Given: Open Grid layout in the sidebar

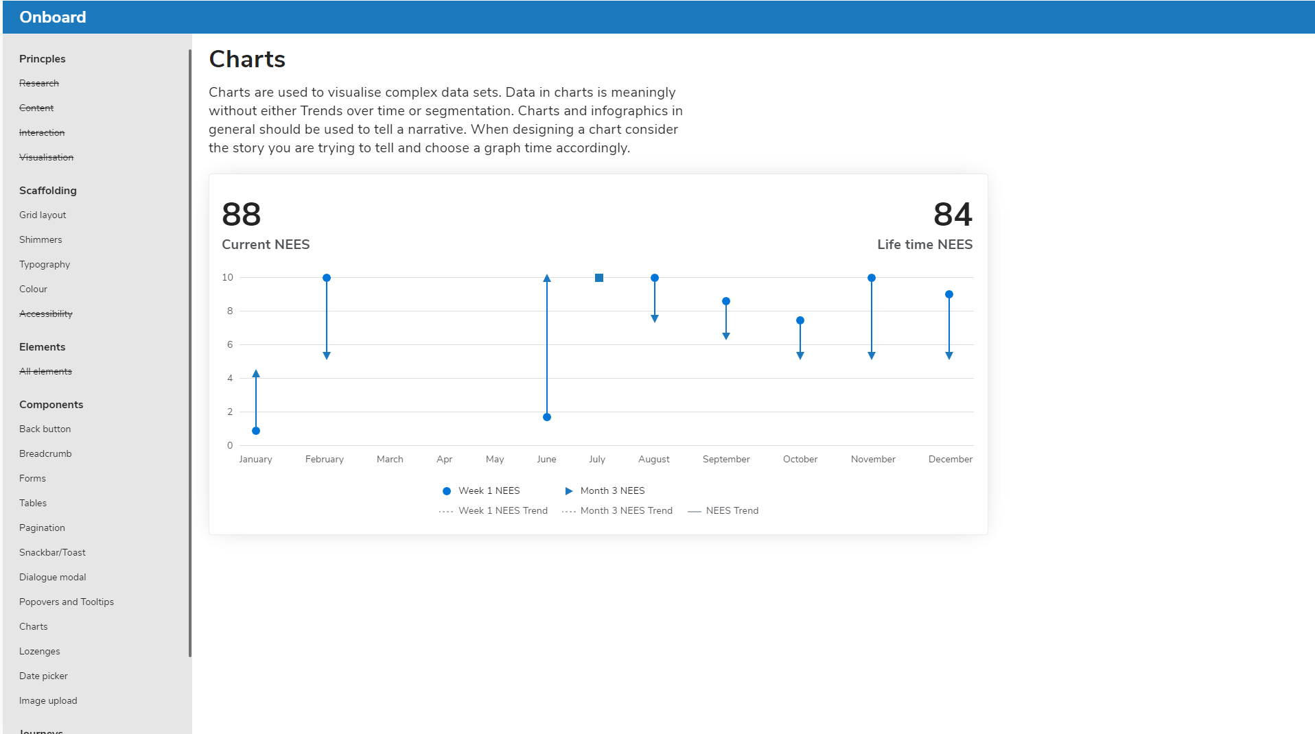Looking at the screenshot, I should [x=43, y=215].
